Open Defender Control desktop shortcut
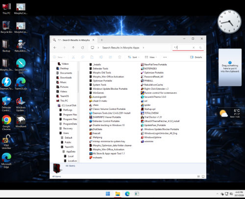245x199 pixels. pos(6,104)
